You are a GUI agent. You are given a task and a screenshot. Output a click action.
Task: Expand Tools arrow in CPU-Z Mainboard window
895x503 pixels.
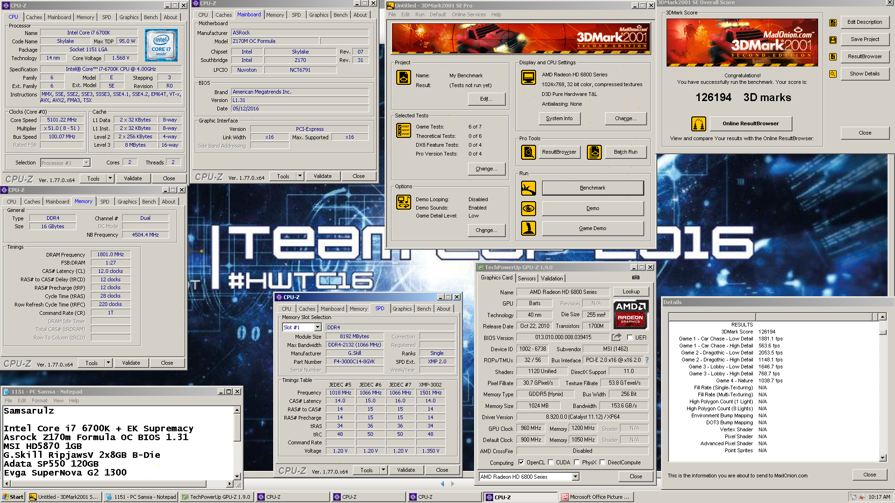[x=300, y=176]
